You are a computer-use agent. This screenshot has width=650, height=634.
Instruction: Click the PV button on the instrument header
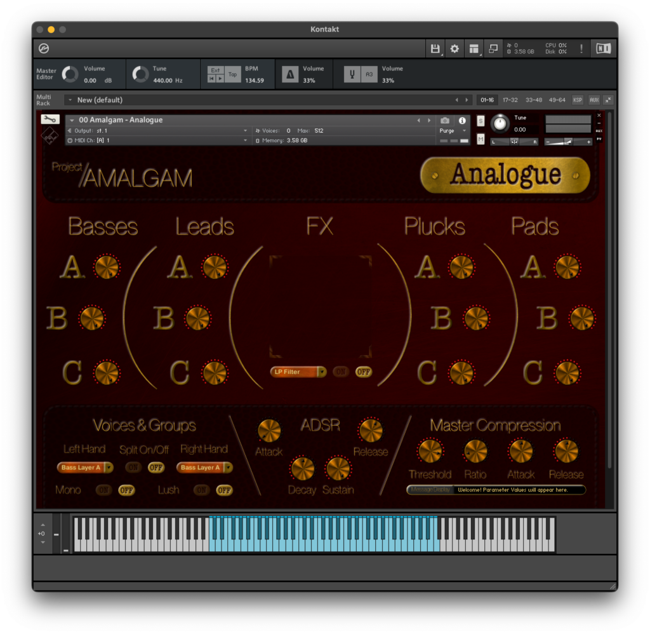pyautogui.click(x=599, y=139)
